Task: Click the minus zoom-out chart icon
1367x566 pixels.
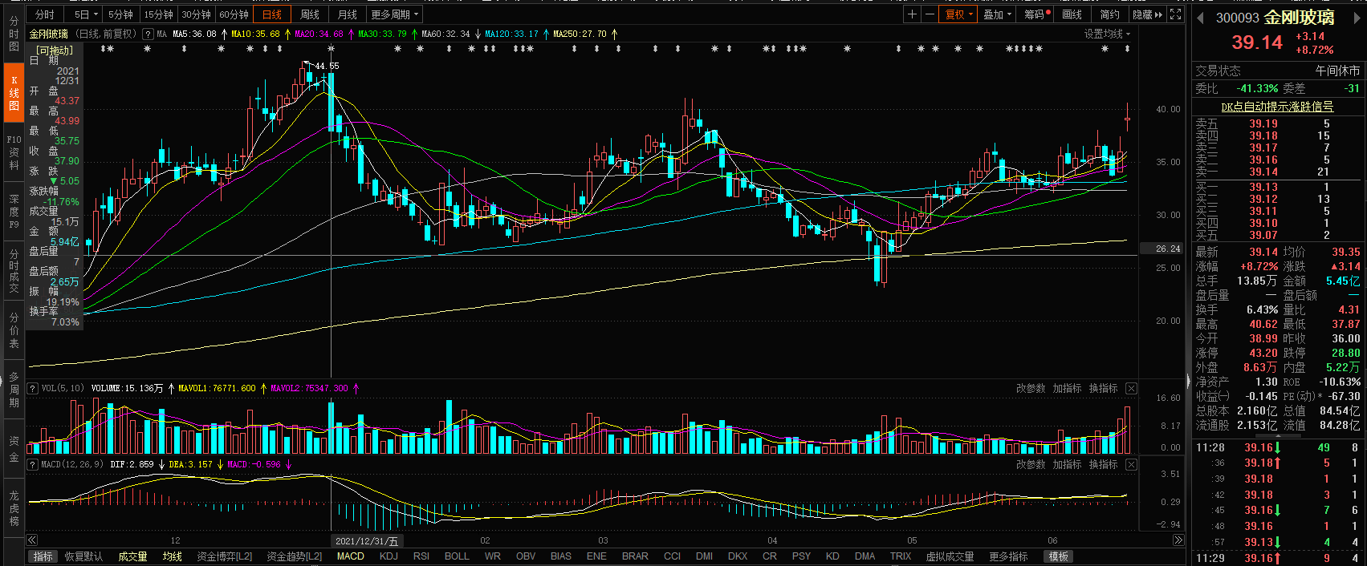Action: (x=930, y=14)
